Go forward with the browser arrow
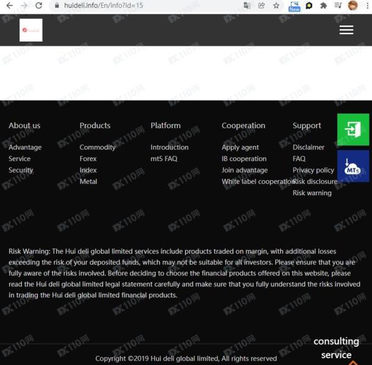Screen dimensions: 372x365 [24, 5]
